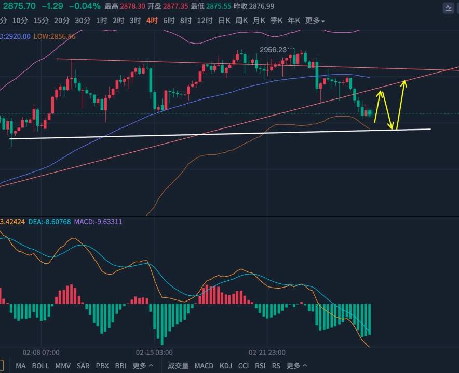The height and width of the screenshot is (373, 459).
Task: Switch to the 1时 timeframe
Action: pyautogui.click(x=101, y=20)
